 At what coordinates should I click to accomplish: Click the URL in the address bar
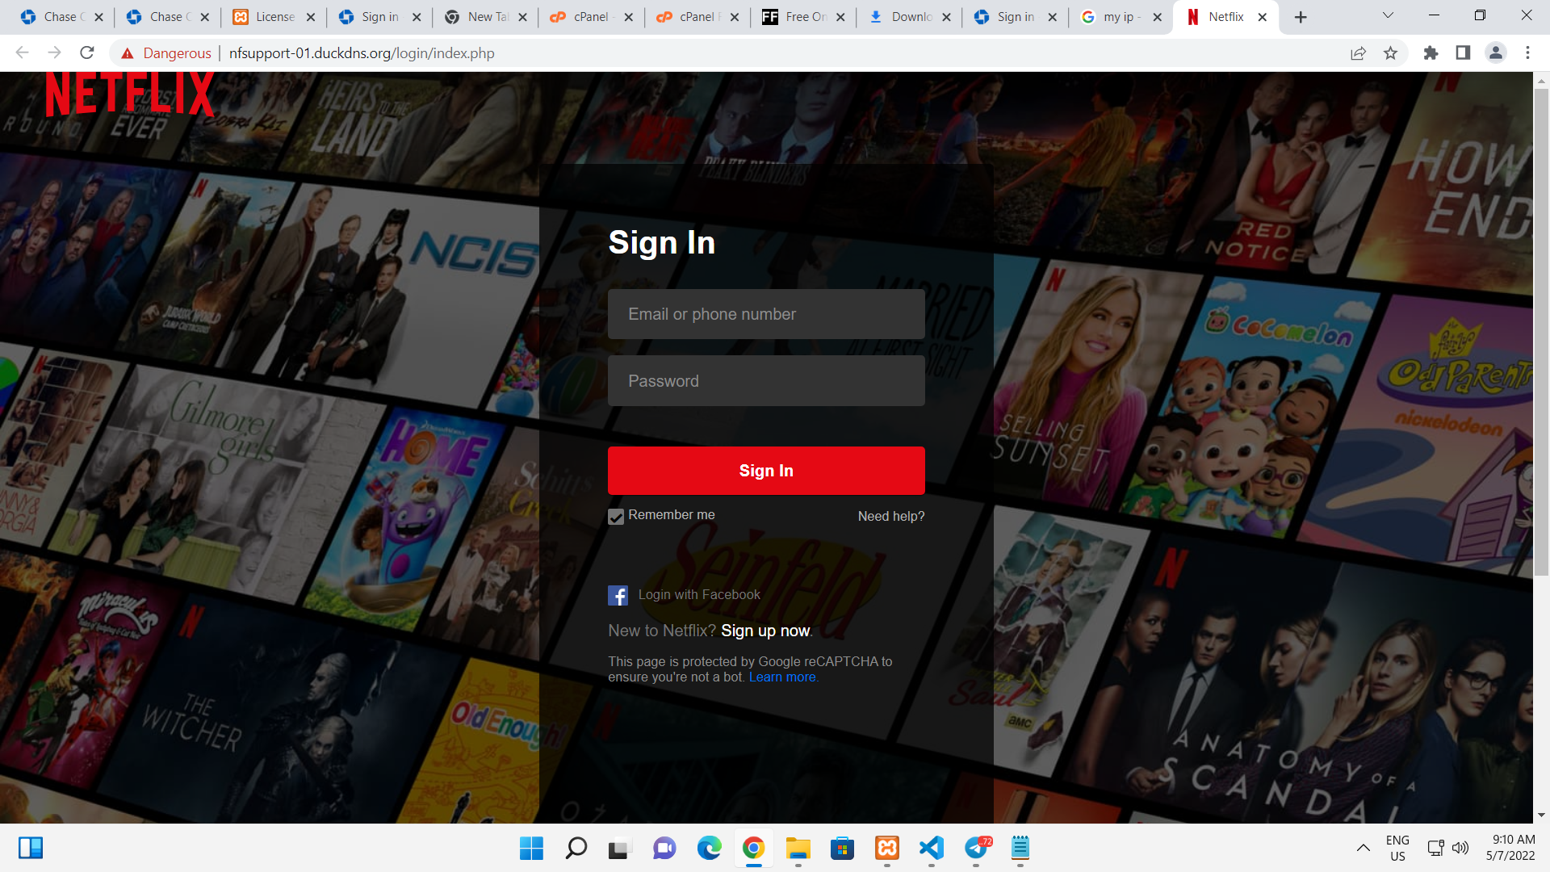click(x=362, y=53)
